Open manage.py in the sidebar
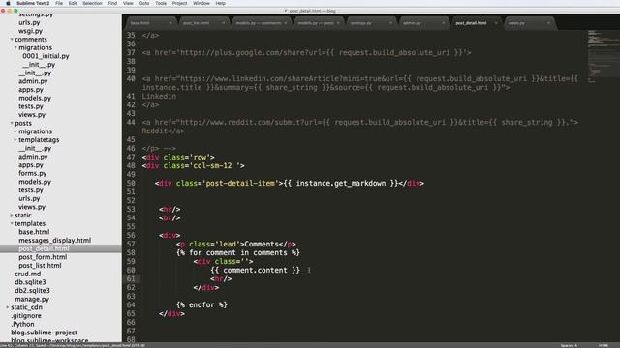The width and height of the screenshot is (620, 348). point(32,299)
